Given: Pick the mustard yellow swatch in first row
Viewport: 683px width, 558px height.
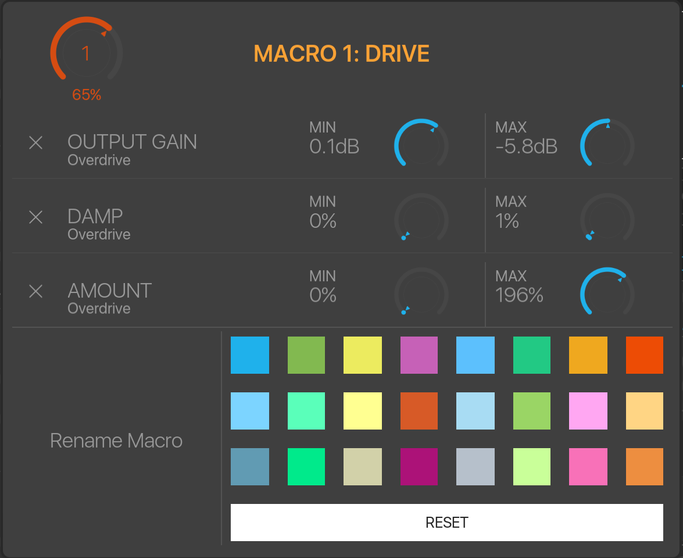Looking at the screenshot, I should [x=362, y=355].
